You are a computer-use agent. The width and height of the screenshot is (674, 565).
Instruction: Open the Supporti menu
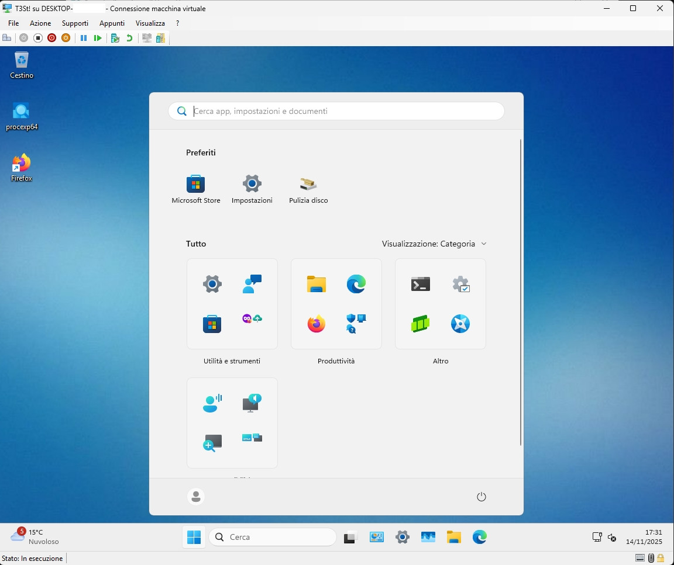(x=75, y=23)
